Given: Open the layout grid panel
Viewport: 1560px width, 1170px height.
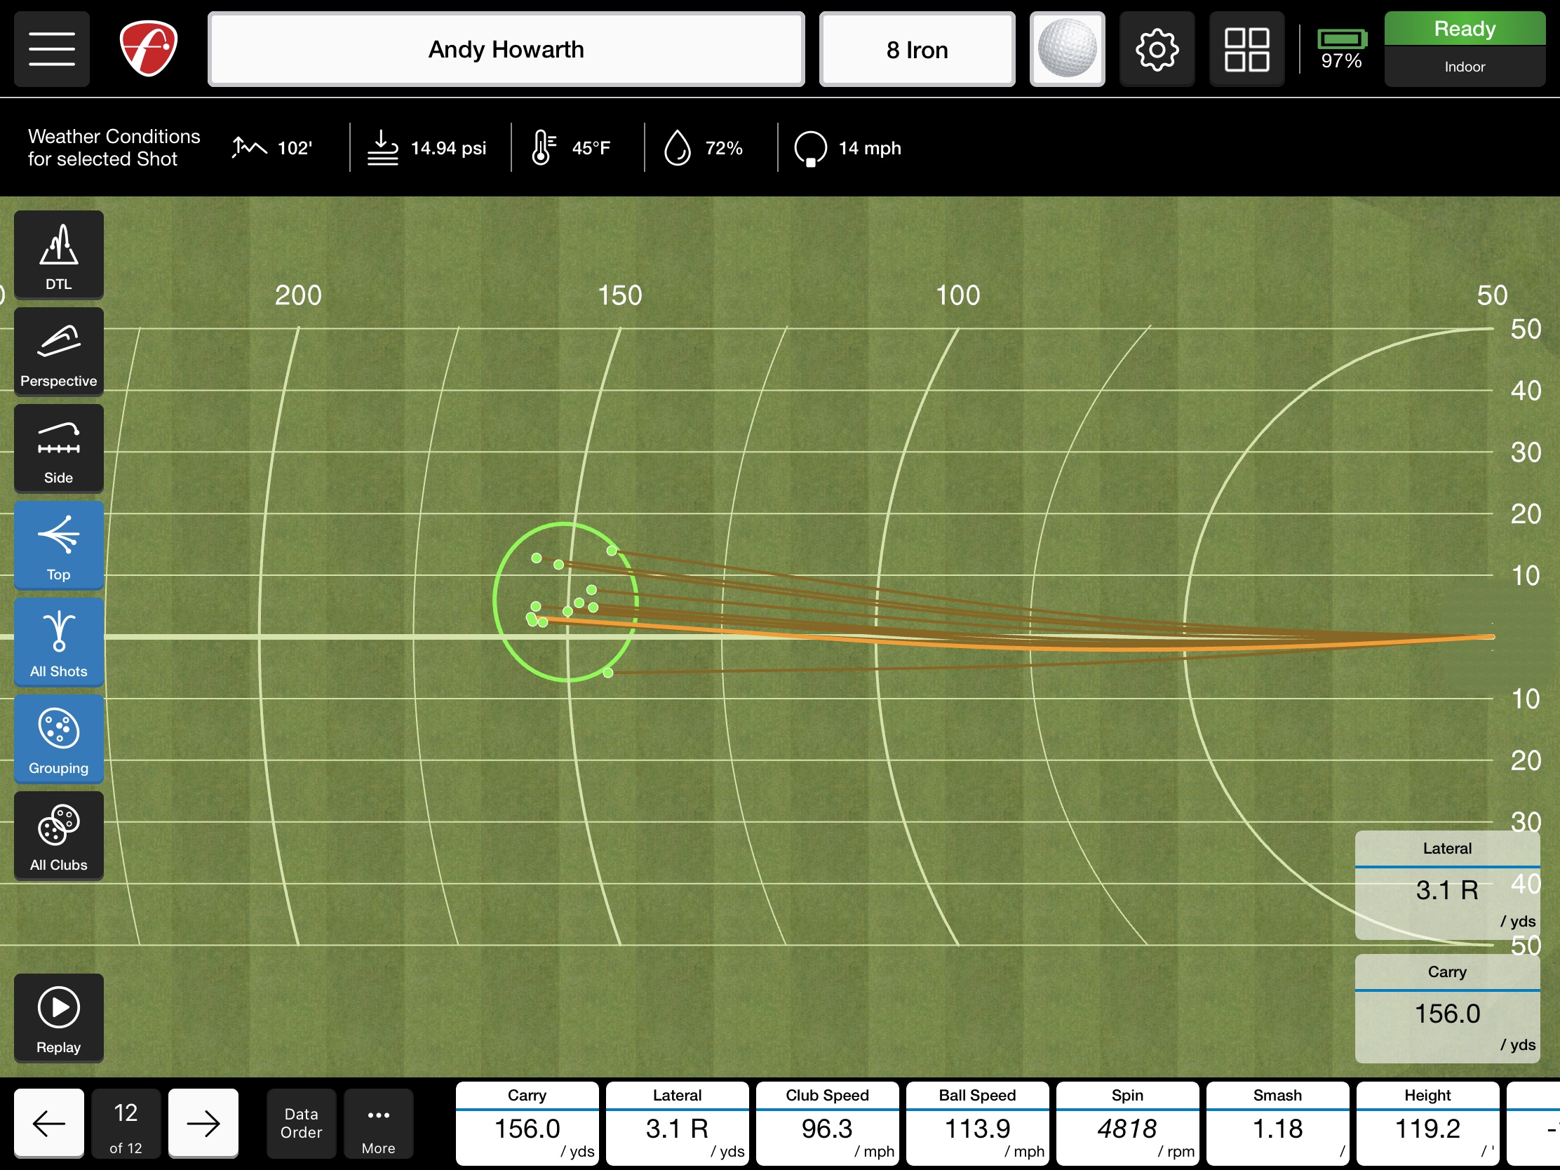Looking at the screenshot, I should pos(1247,48).
